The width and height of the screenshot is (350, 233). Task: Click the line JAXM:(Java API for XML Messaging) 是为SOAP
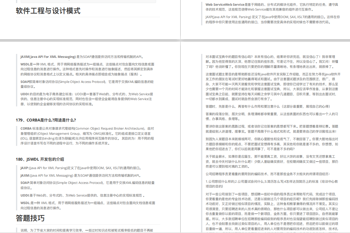point(81,175)
